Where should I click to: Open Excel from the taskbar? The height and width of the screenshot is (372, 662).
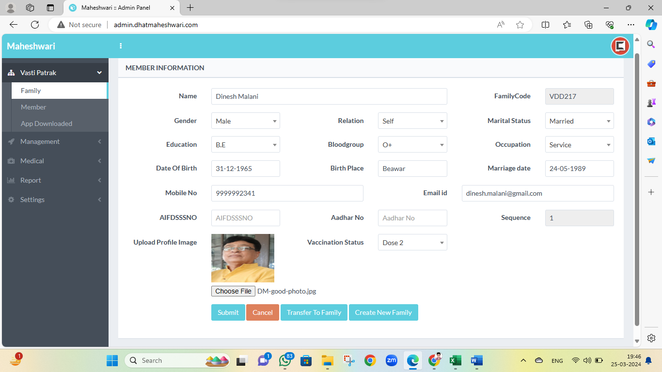(x=455, y=360)
